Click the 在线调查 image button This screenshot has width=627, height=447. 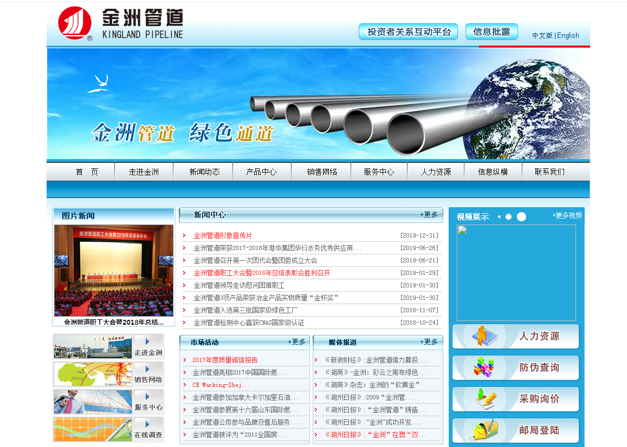(108, 429)
